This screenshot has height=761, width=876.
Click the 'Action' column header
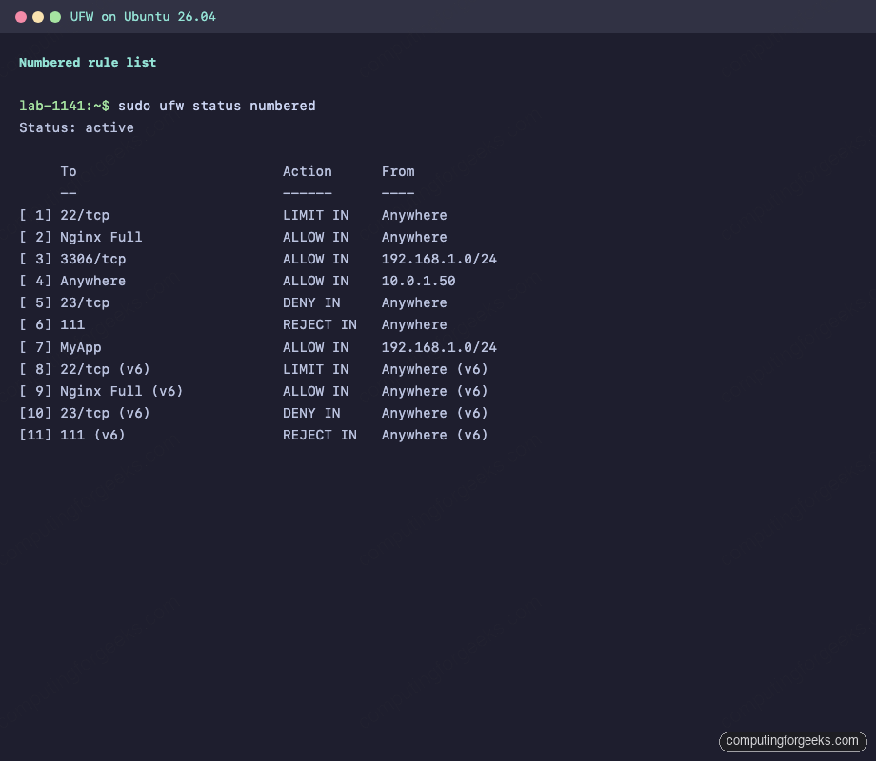pos(307,171)
